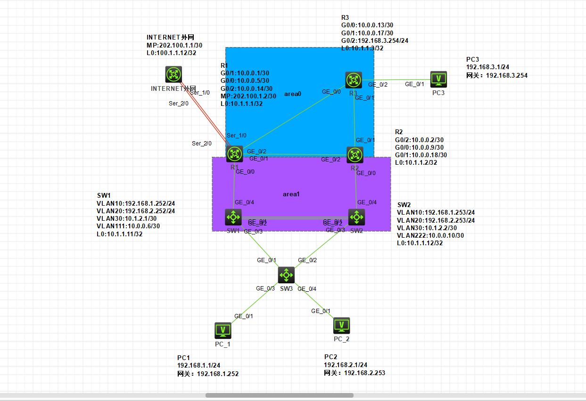This screenshot has height=401, width=586.
Task: Select the blue area0 region
Action: coord(300,102)
